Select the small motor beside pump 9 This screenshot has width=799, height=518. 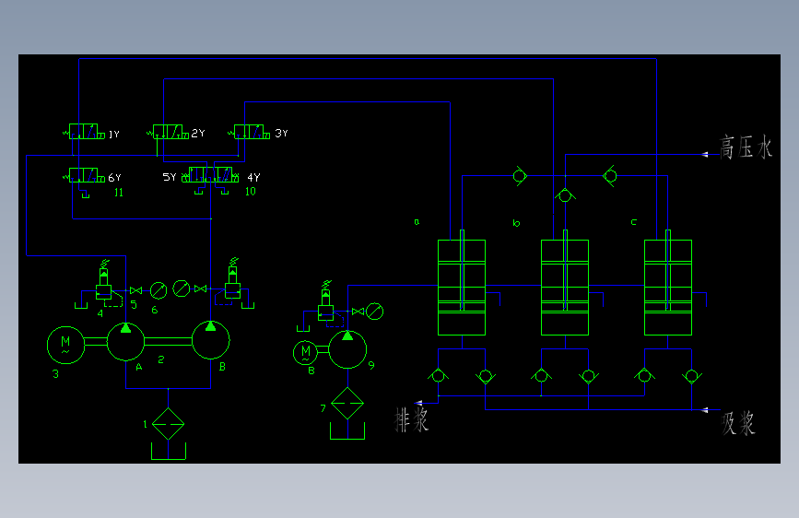point(306,352)
